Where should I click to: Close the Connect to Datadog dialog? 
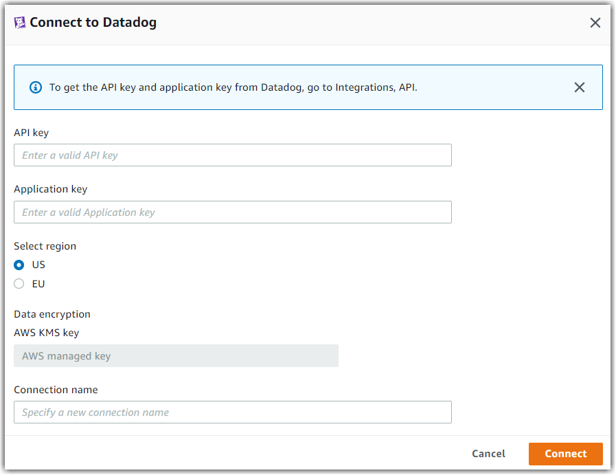pos(595,22)
